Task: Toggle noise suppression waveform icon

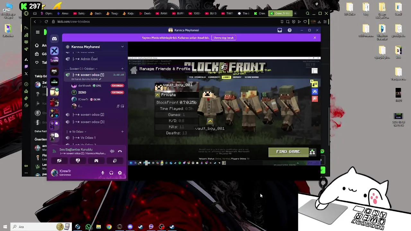Action: tap(112, 151)
